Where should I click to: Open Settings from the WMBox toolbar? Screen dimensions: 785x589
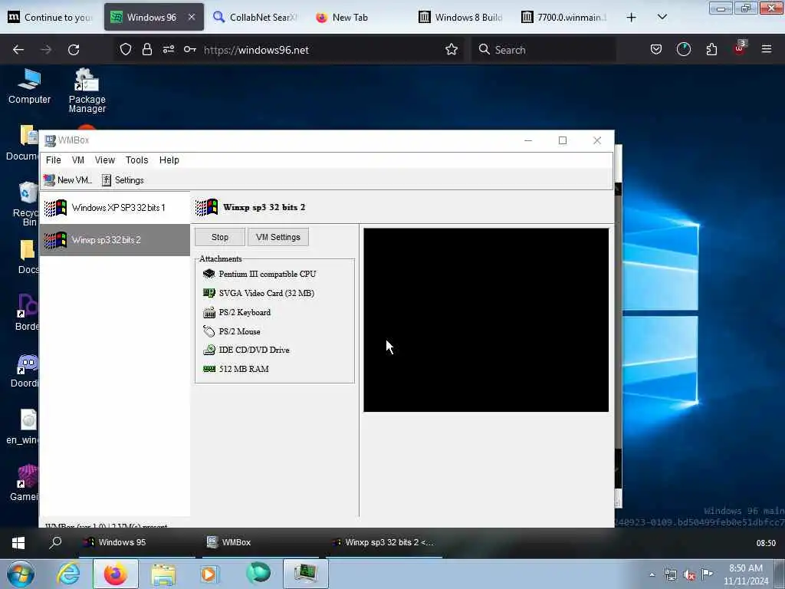click(123, 179)
